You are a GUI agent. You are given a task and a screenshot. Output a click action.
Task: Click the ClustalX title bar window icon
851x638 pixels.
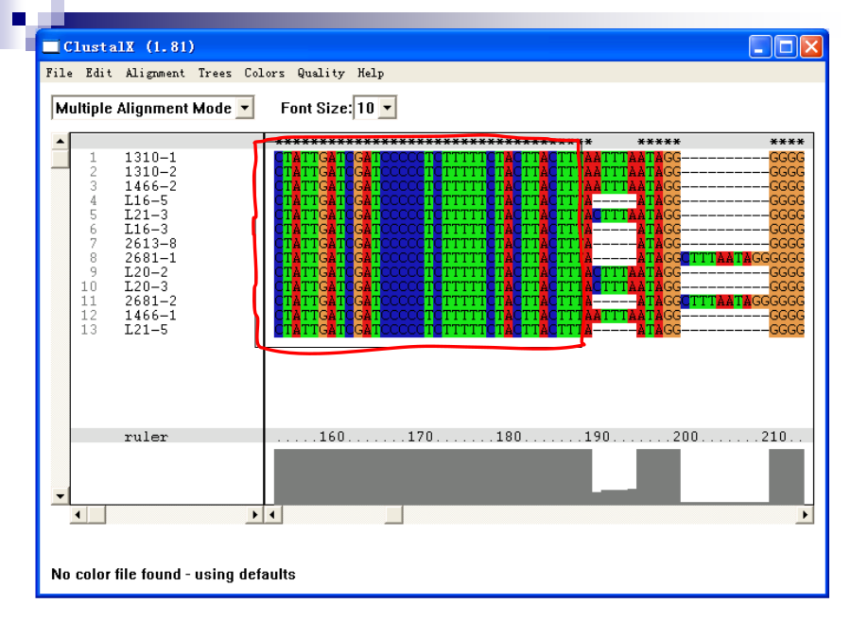50,46
